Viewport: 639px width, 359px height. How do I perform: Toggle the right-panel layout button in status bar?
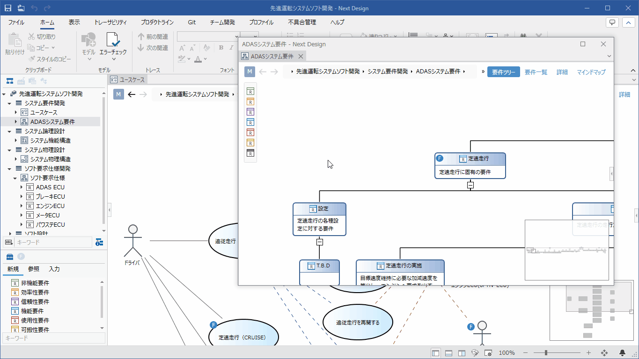(x=462, y=353)
